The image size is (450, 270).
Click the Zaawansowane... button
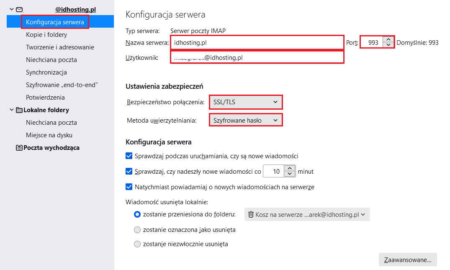pos(408,260)
